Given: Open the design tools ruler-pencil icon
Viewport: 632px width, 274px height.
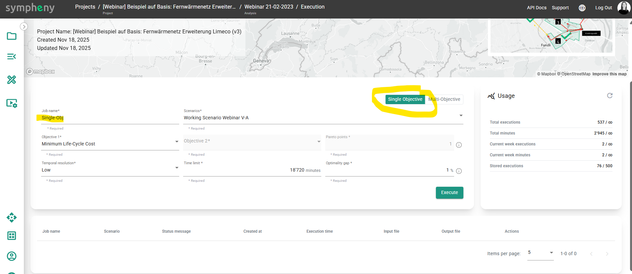Looking at the screenshot, I should [12, 80].
